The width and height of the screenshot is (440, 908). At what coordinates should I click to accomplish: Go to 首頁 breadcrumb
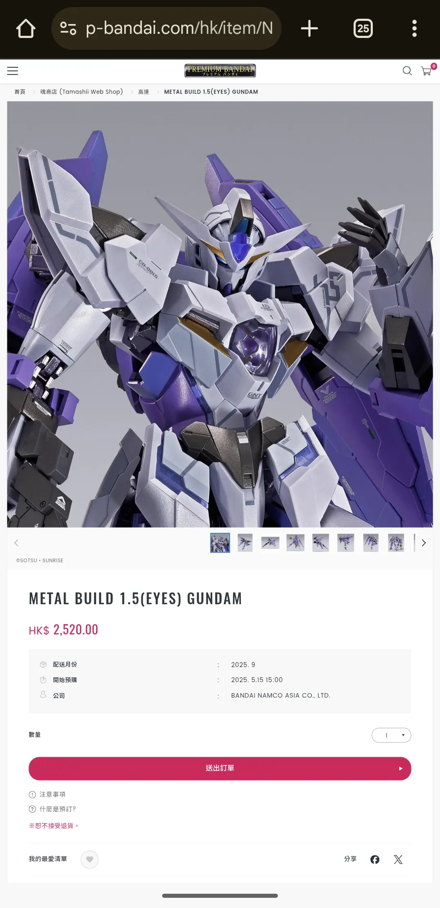20,92
